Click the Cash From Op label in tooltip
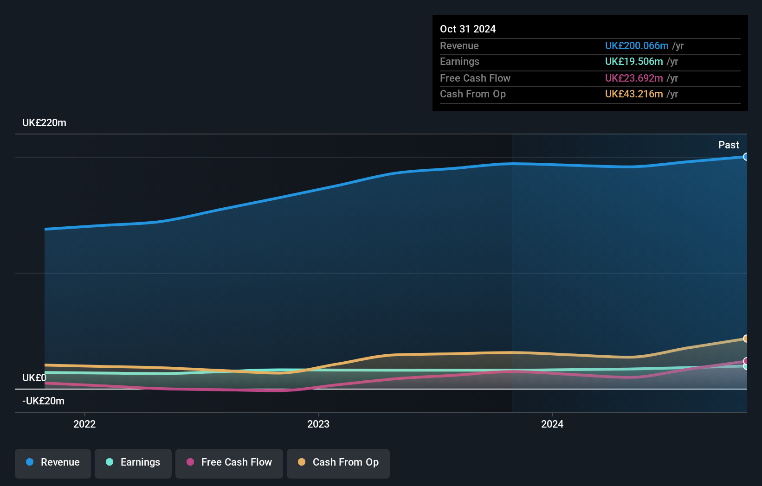762x486 pixels. pos(473,94)
